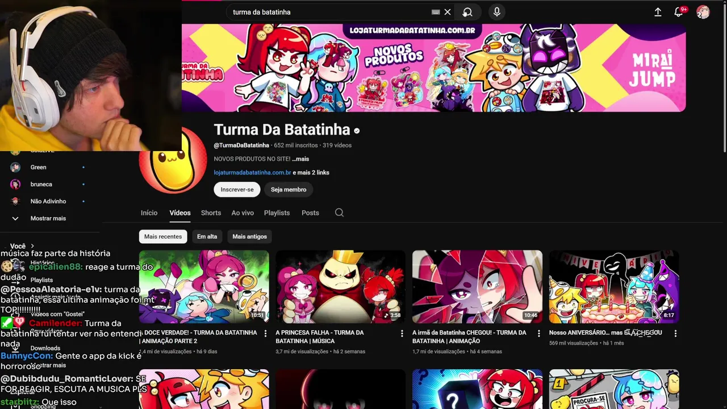Click the page vertical scrollbar
The image size is (727, 409).
pos(724,77)
